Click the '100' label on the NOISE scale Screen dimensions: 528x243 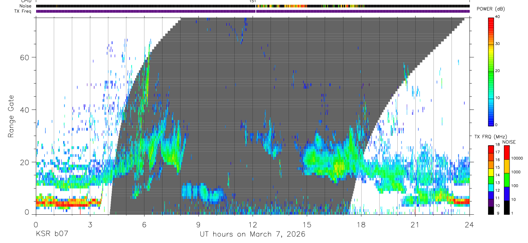pyautogui.click(x=514, y=186)
